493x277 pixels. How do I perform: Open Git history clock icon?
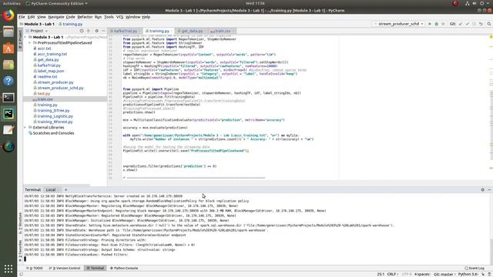pos(475,24)
